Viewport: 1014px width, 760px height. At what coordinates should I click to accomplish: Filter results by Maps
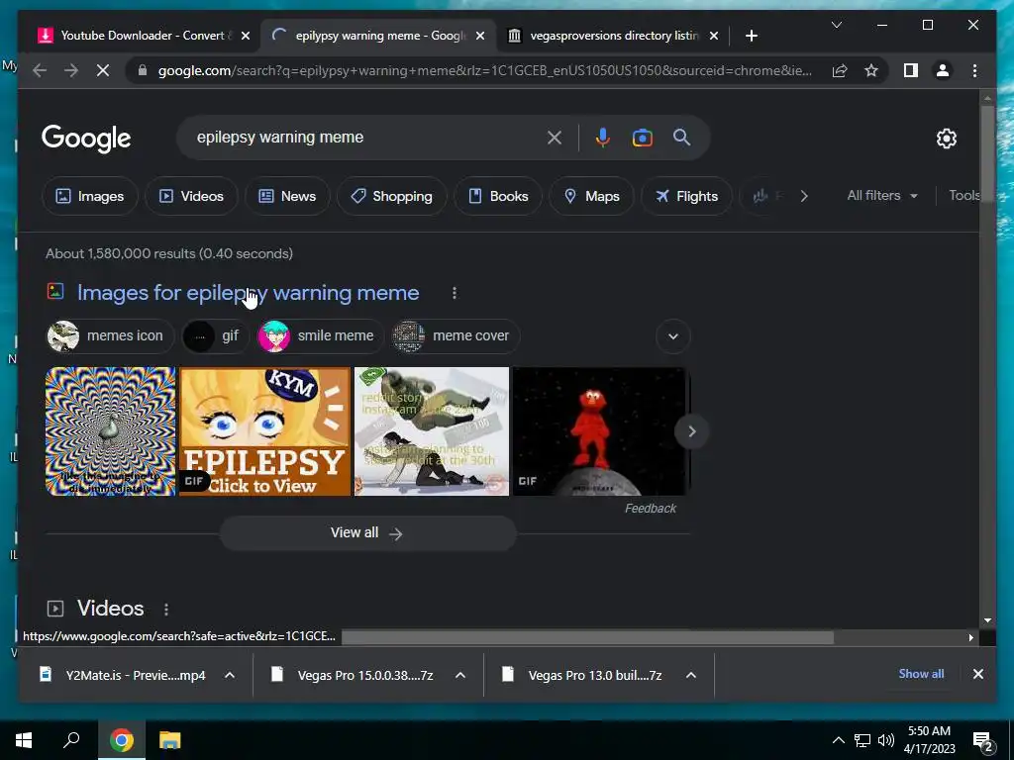point(592,196)
